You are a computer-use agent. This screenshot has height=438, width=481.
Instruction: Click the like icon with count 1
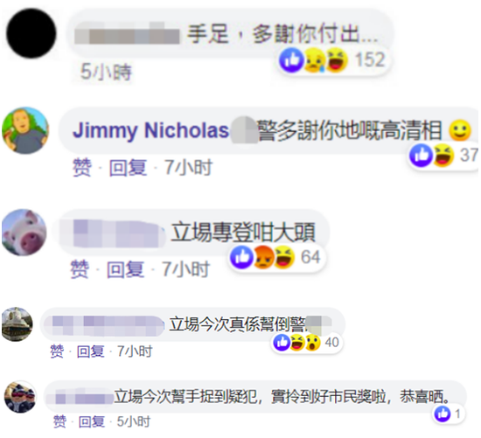point(442,414)
